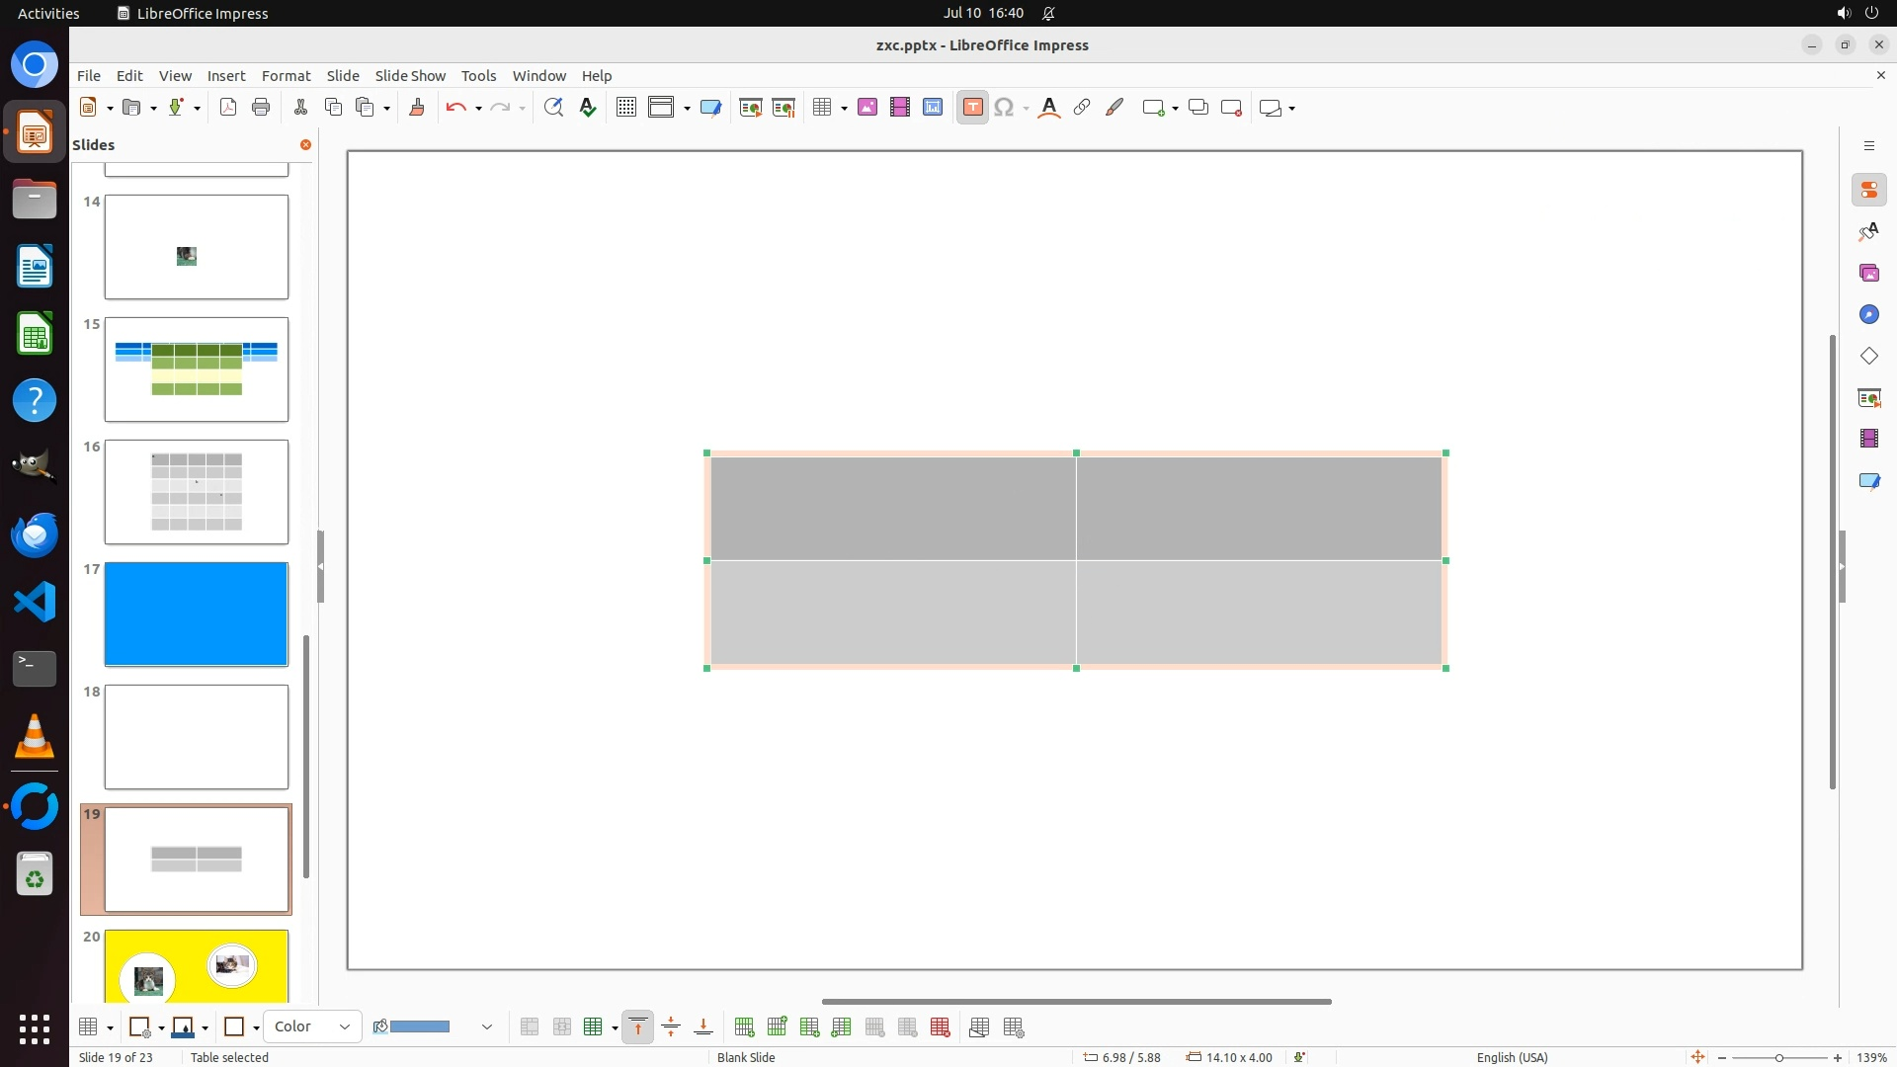Click the Print toolbar icon

pos(261,108)
